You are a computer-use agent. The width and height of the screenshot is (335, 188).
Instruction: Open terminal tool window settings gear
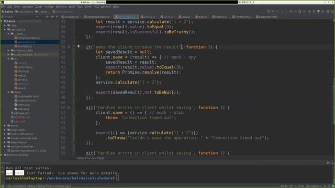coord(328,162)
